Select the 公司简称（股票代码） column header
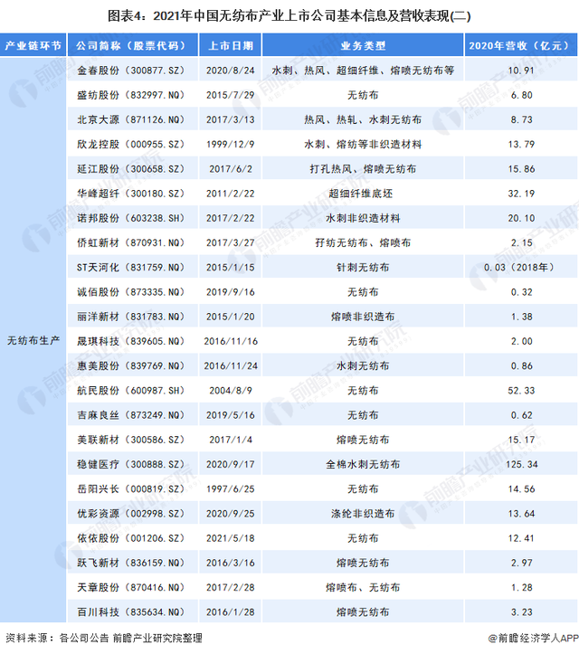The width and height of the screenshot is (579, 654). click(133, 45)
